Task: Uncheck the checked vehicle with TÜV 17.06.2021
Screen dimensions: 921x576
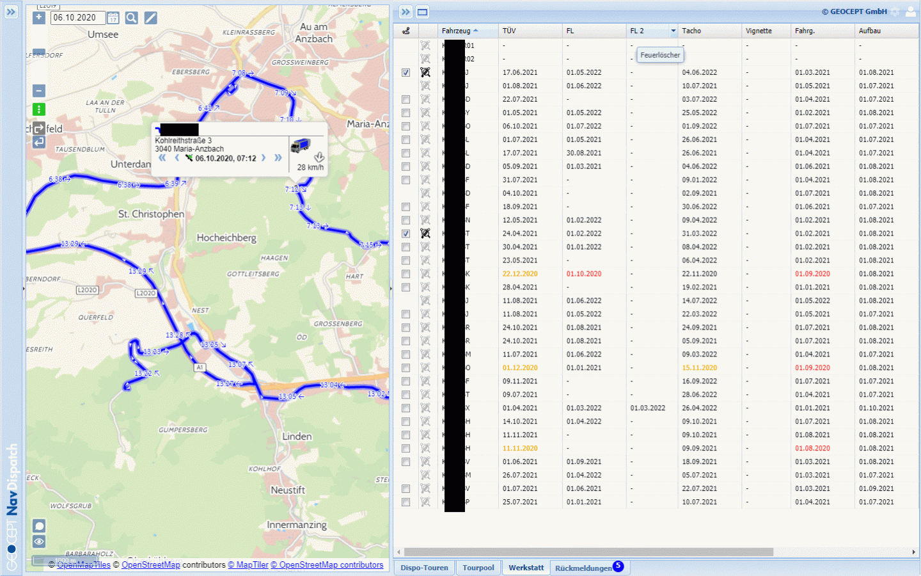Action: click(405, 73)
